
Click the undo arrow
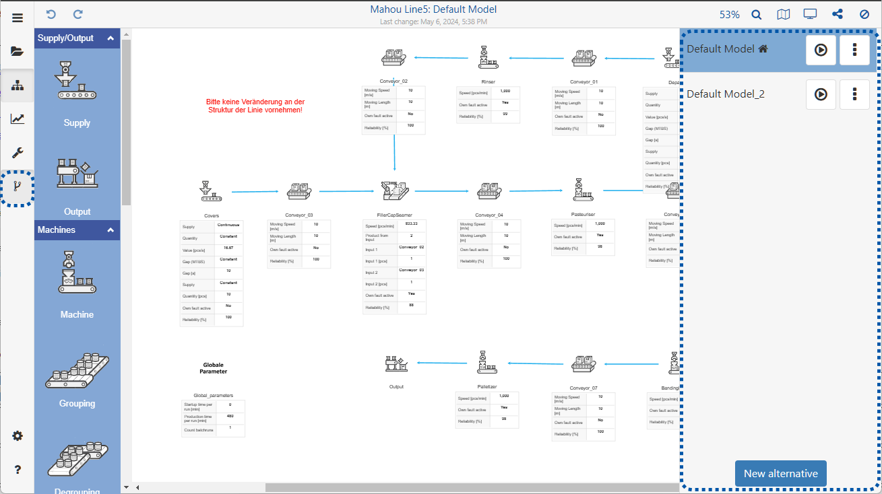click(51, 14)
